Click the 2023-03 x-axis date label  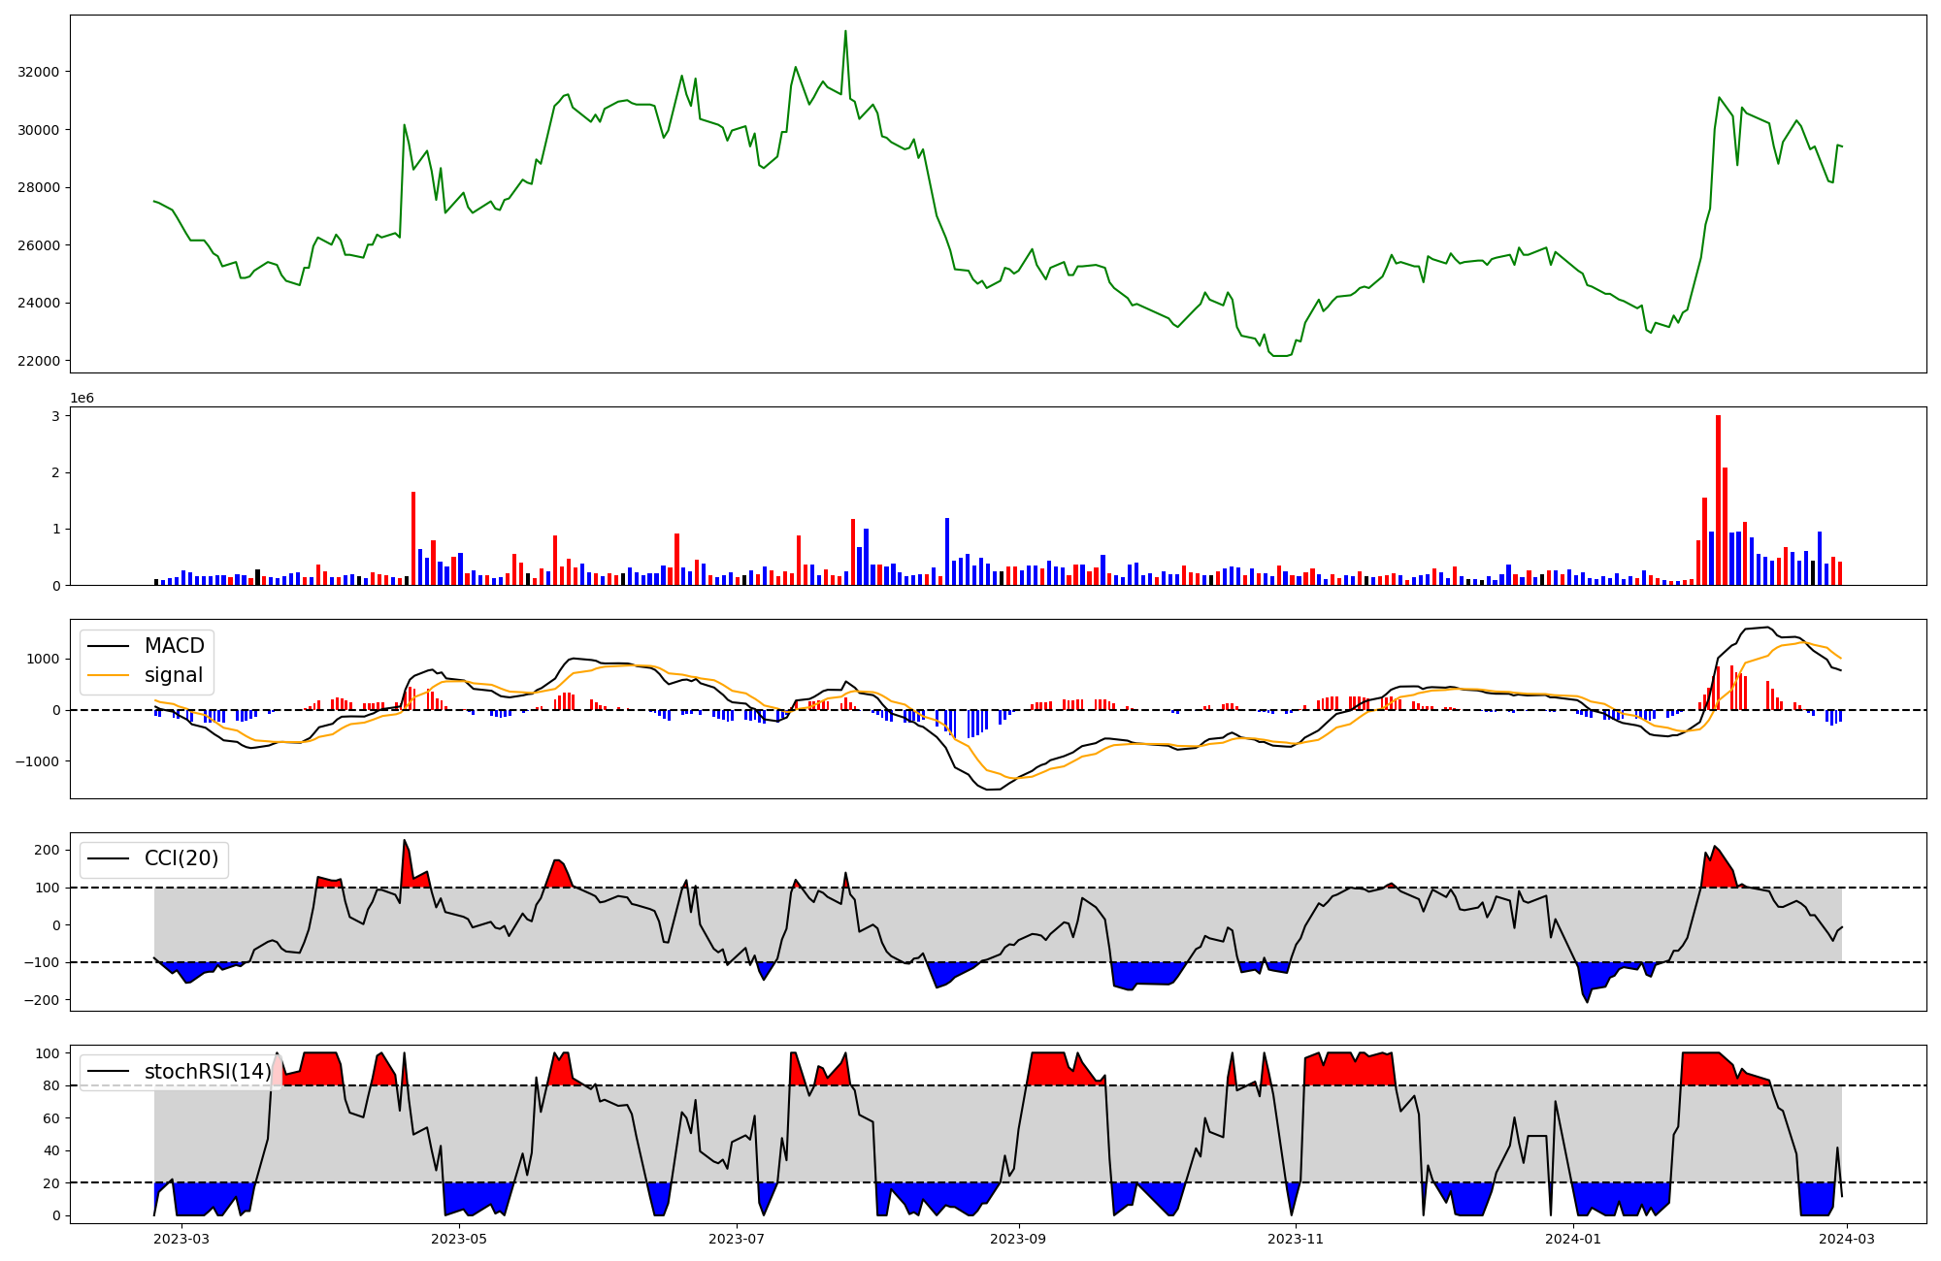coord(181,1239)
